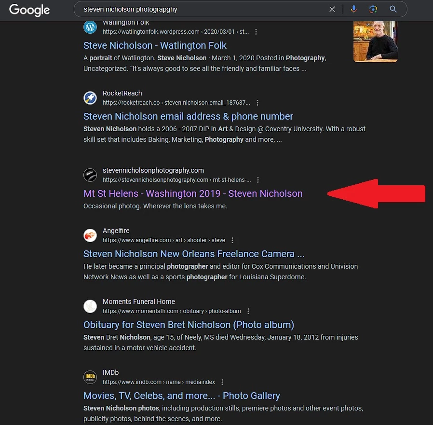Open more options for Moments Funeral Home result

tap(248, 311)
